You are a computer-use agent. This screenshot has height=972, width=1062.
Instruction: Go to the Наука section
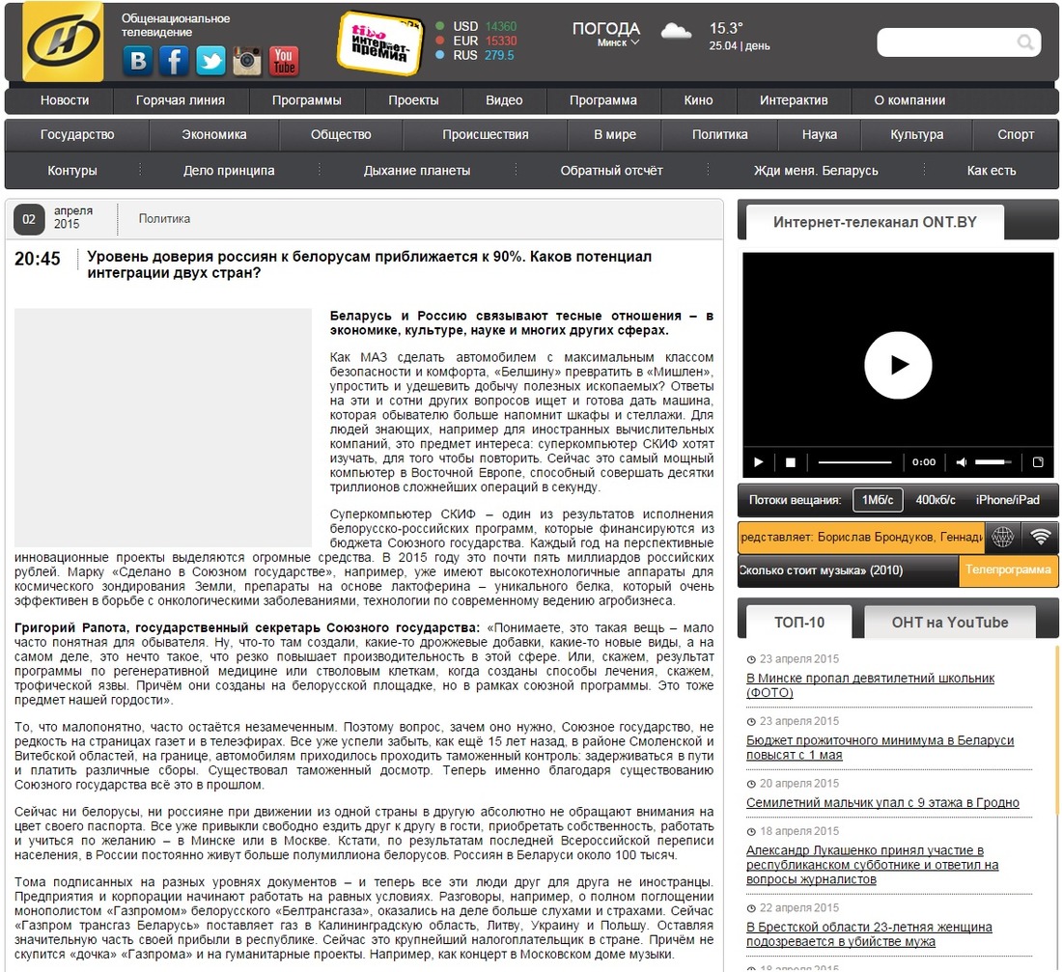coord(820,135)
